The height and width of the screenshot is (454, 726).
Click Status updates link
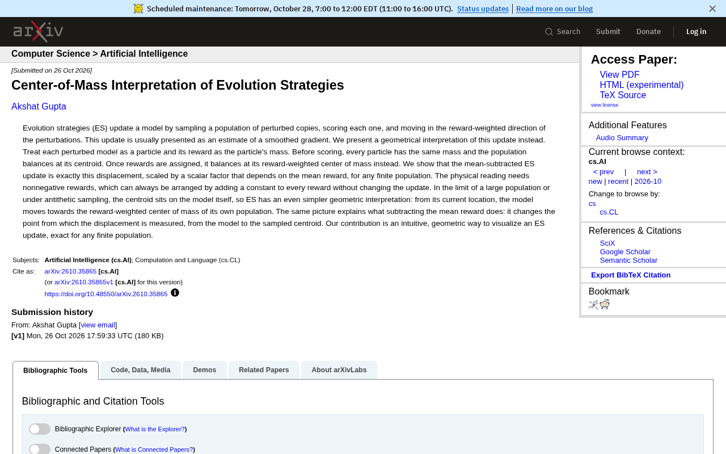click(483, 9)
